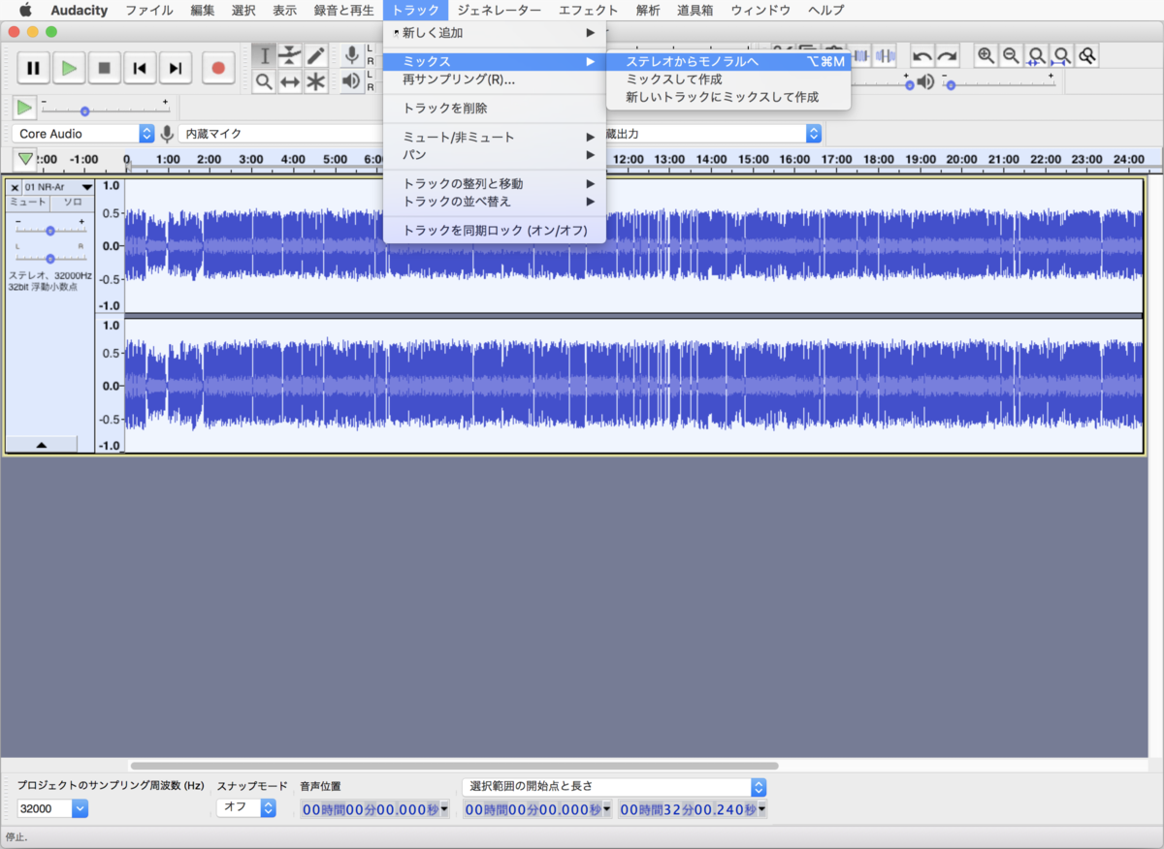The image size is (1164, 849).
Task: Close the 01 NR-Ar track with X
Action: [x=15, y=187]
